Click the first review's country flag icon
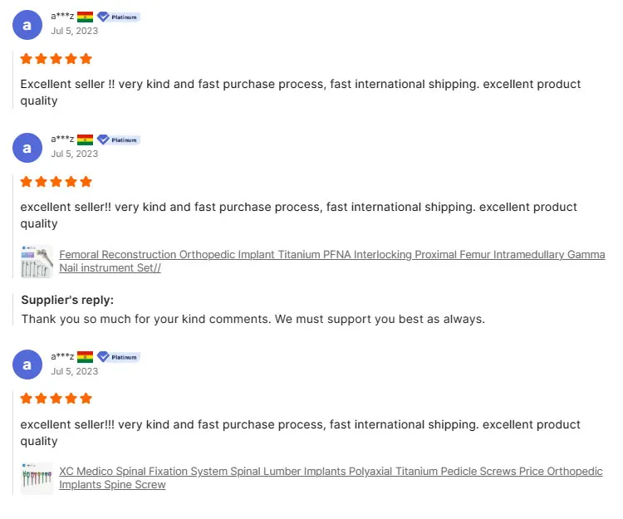 tap(85, 17)
